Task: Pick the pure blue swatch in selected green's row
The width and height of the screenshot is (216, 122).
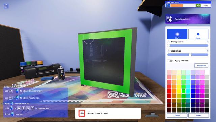Action: pyautogui.click(x=193, y=91)
